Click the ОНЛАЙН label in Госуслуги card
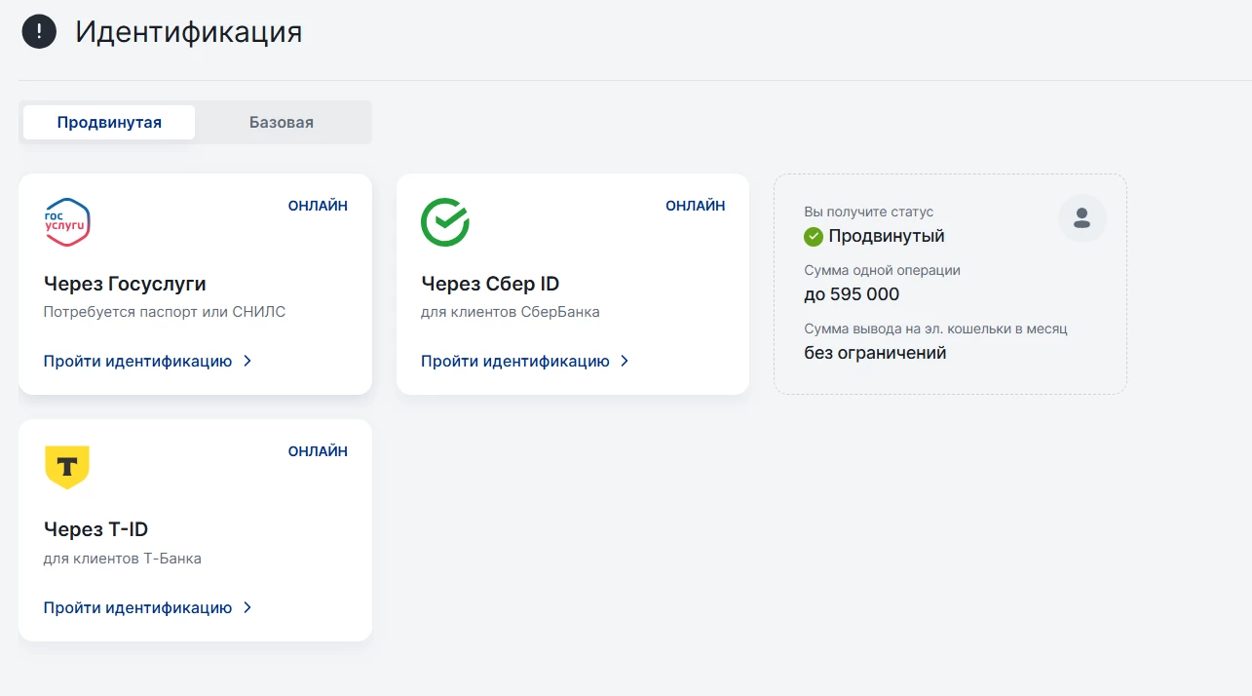The height and width of the screenshot is (696, 1252). (318, 206)
